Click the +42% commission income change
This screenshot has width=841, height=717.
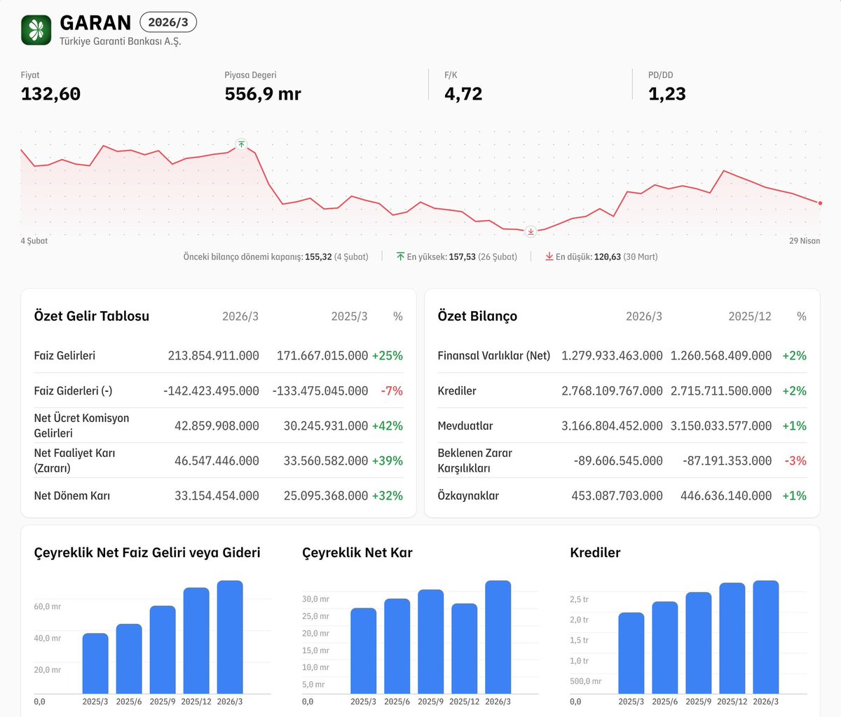[x=388, y=425]
